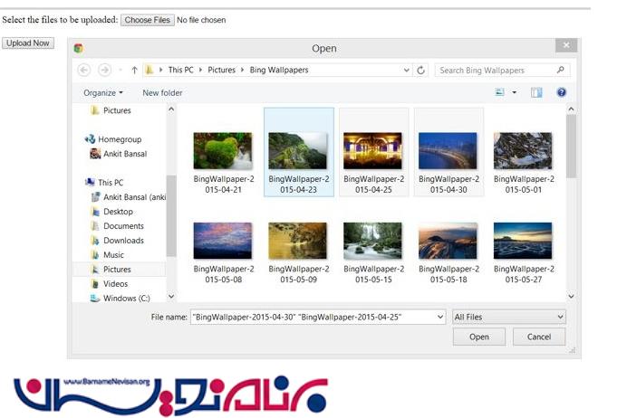Image resolution: width=627 pixels, height=418 pixels.
Task: Click the Forward navigation arrow
Action: pyautogui.click(x=105, y=70)
